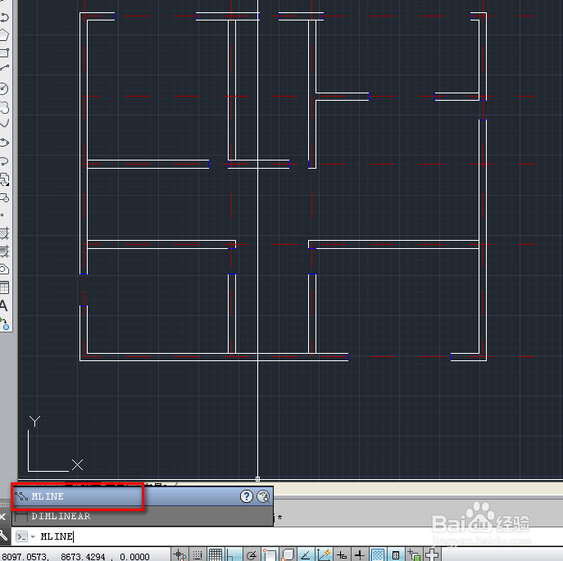The height and width of the screenshot is (561, 563).
Task: Select the Hatch tool
Action: 4,233
